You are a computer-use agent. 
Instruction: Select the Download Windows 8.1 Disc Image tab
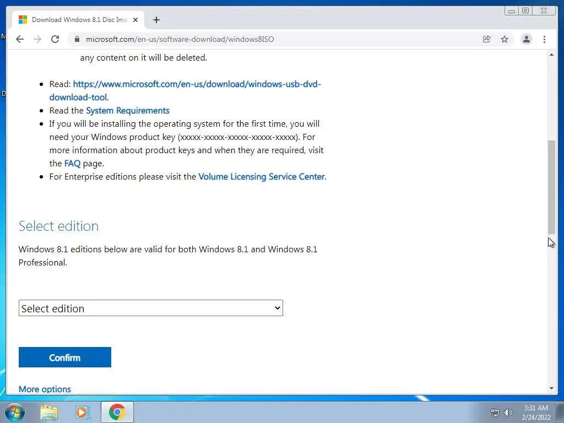point(78,20)
